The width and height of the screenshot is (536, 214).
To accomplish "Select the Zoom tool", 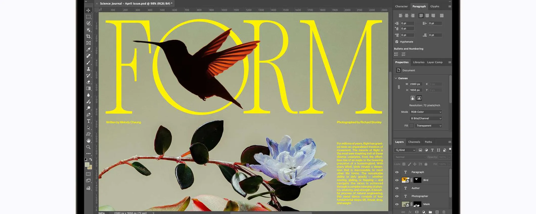I will pos(88,147).
